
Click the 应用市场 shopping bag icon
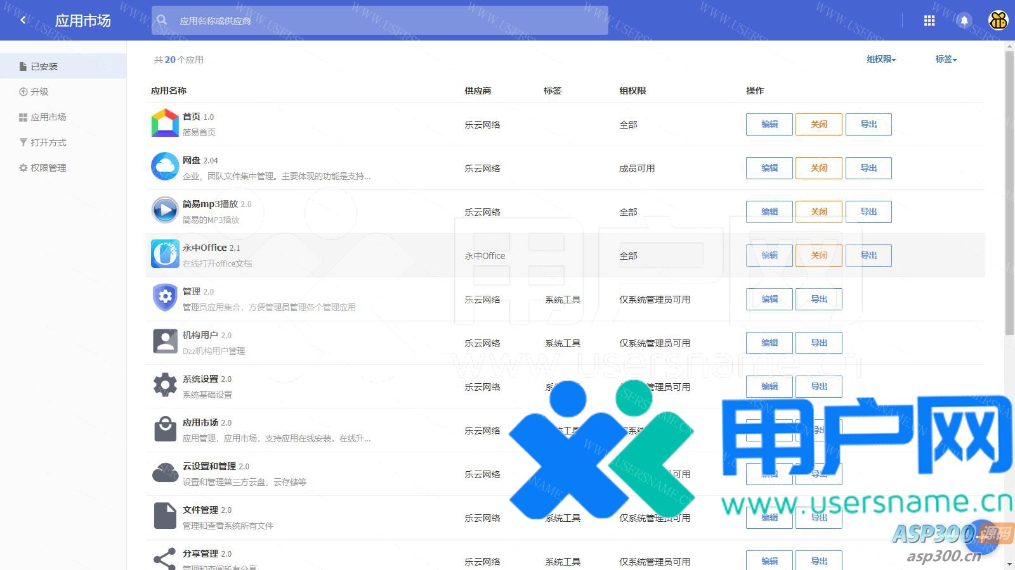165,429
